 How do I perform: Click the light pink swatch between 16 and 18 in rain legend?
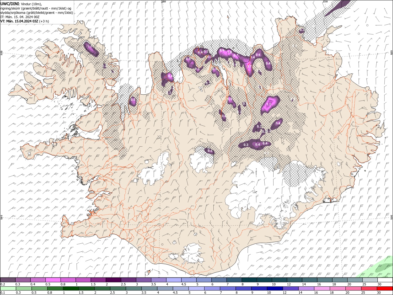coord(322,288)
